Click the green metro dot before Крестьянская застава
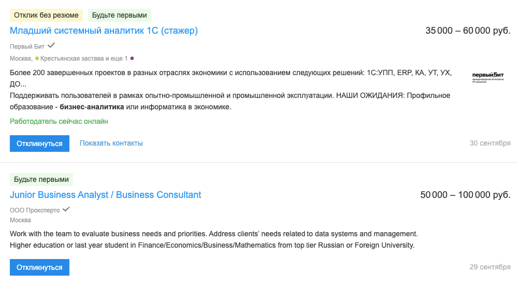Screen dimensions: 518x286 (37, 59)
